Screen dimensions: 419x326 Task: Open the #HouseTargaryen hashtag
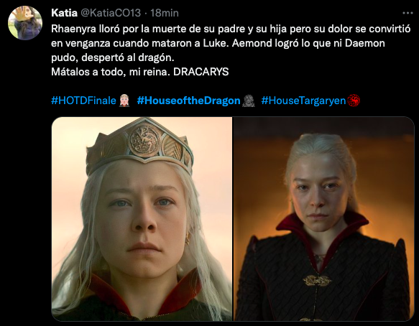pos(303,101)
